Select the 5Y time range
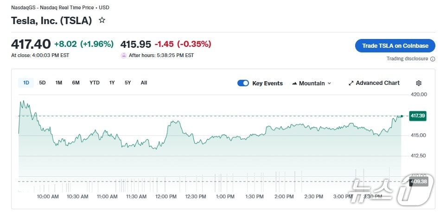Viewport: 440px width, 212px height. [x=128, y=83]
